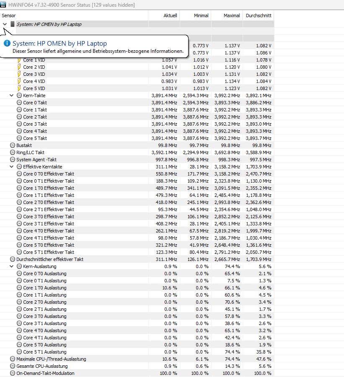The height and width of the screenshot is (377, 344).
Task: Click the info icon in the tooltip
Action: click(x=7, y=43)
